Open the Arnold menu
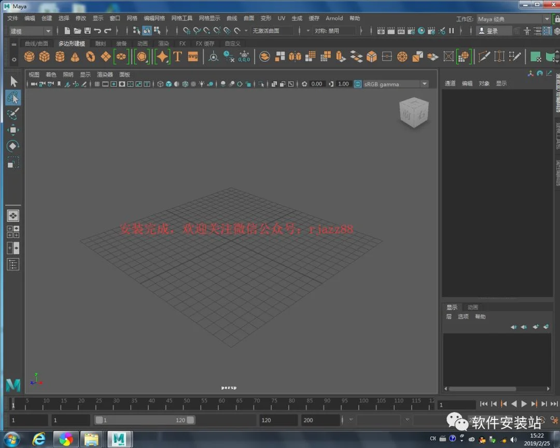 pos(334,18)
